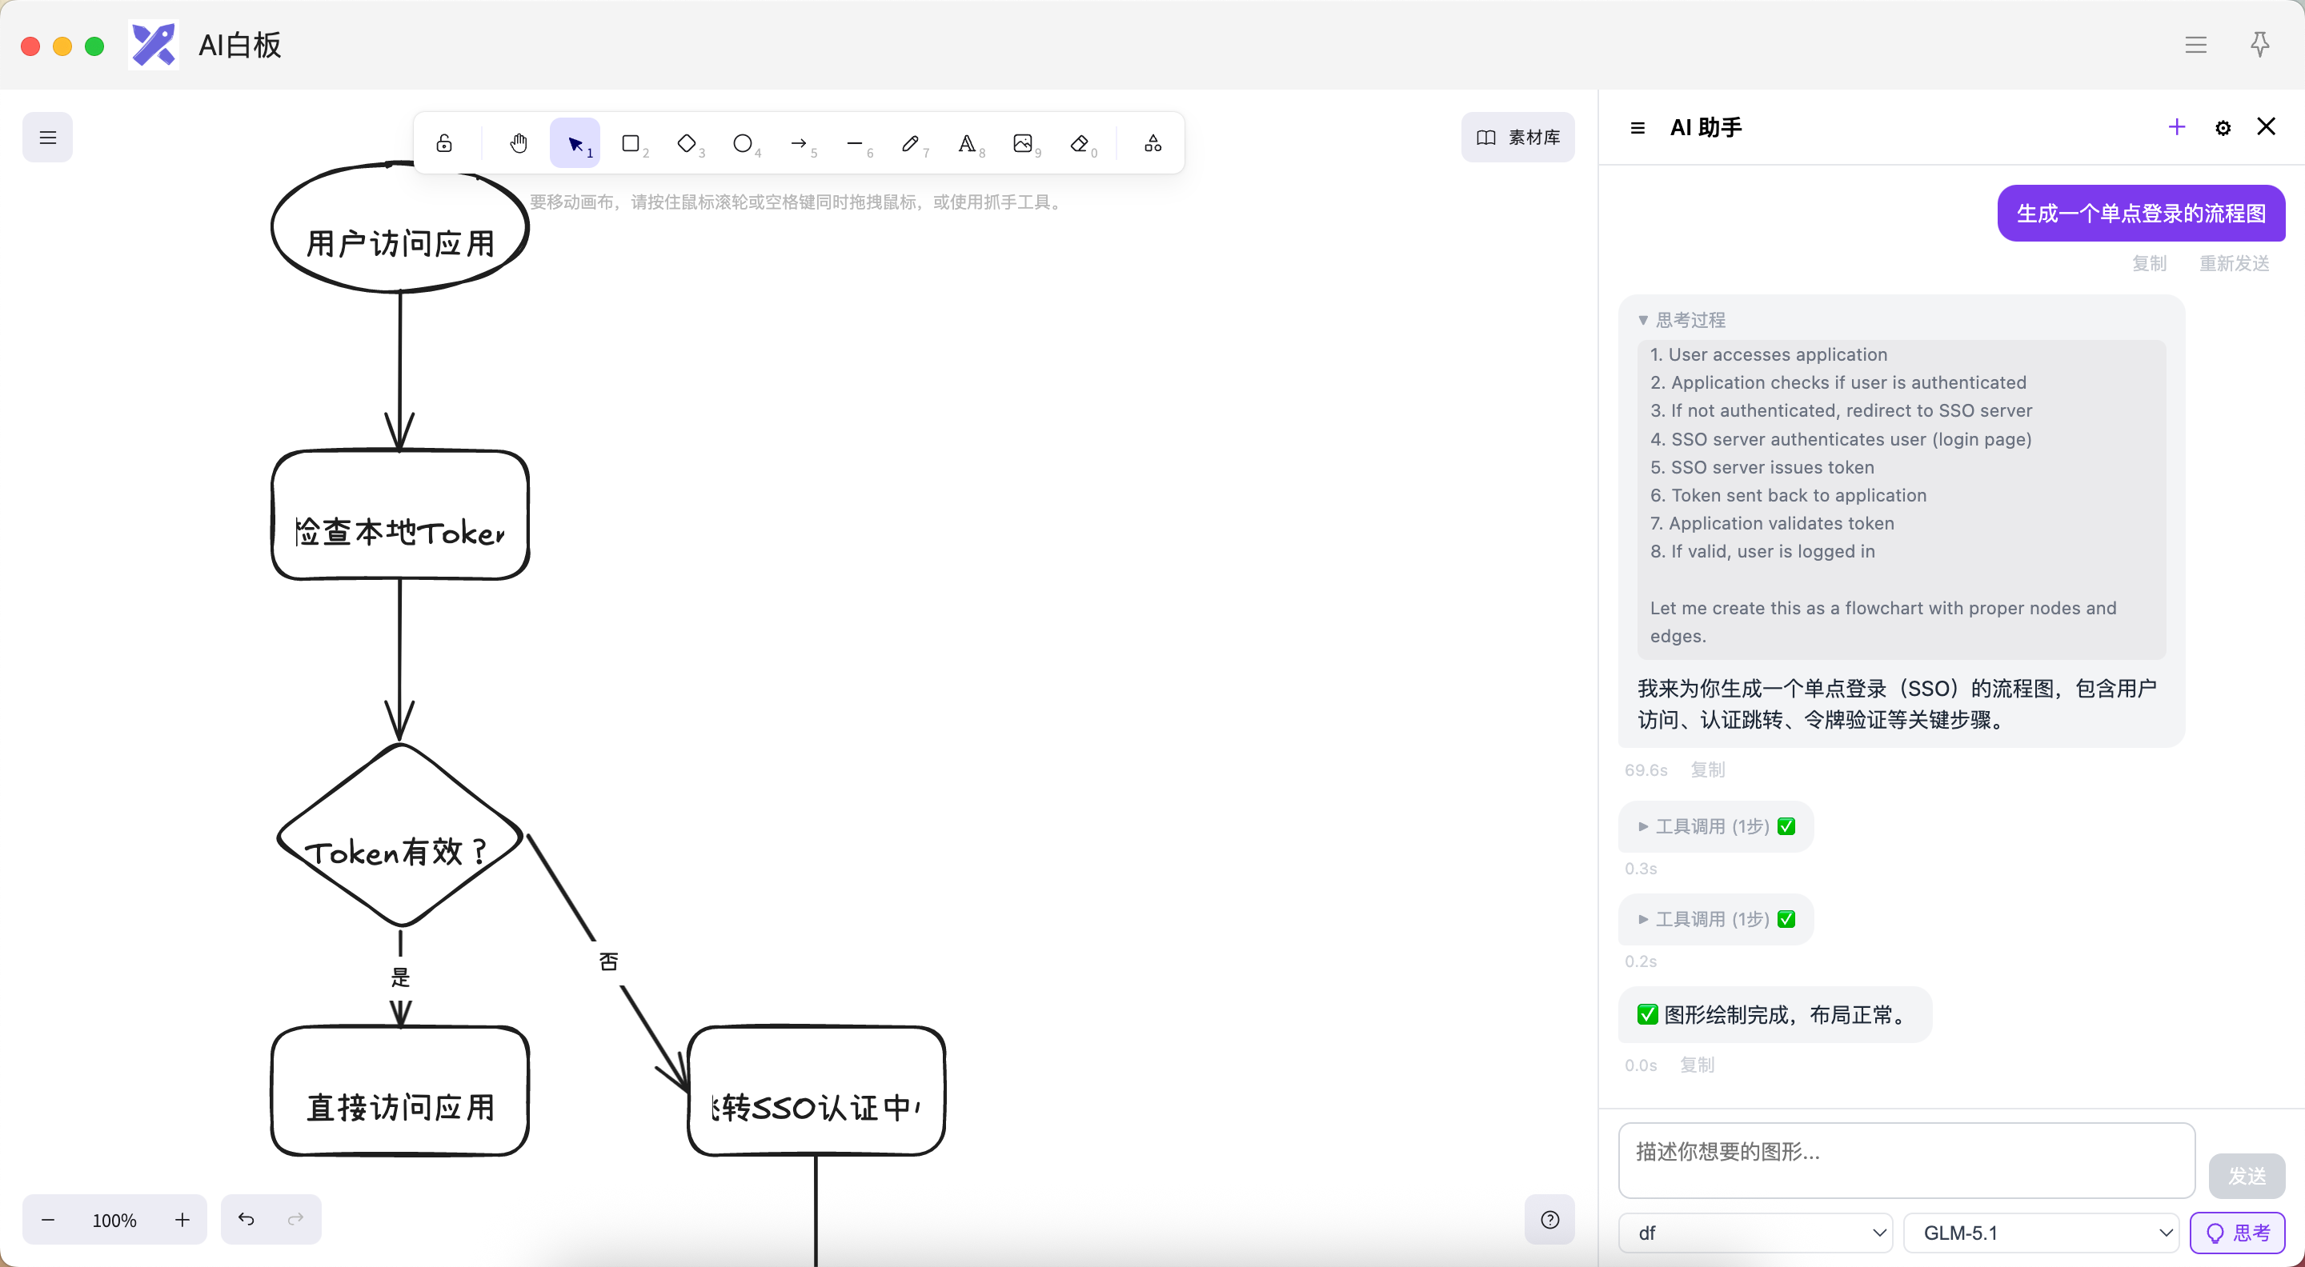Select the eraser tool
Viewport: 2305px width, 1267px height.
tap(1081, 143)
